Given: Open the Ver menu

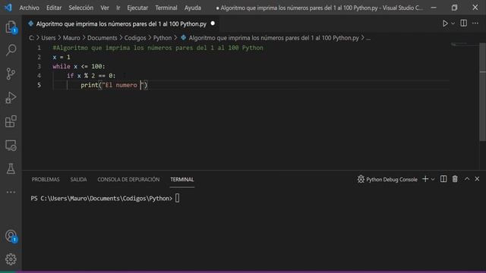Looking at the screenshot, I should pos(105,8).
